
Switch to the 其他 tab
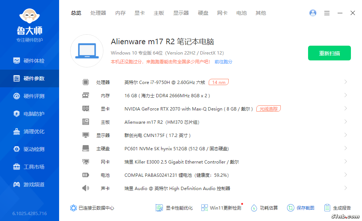click(261, 13)
